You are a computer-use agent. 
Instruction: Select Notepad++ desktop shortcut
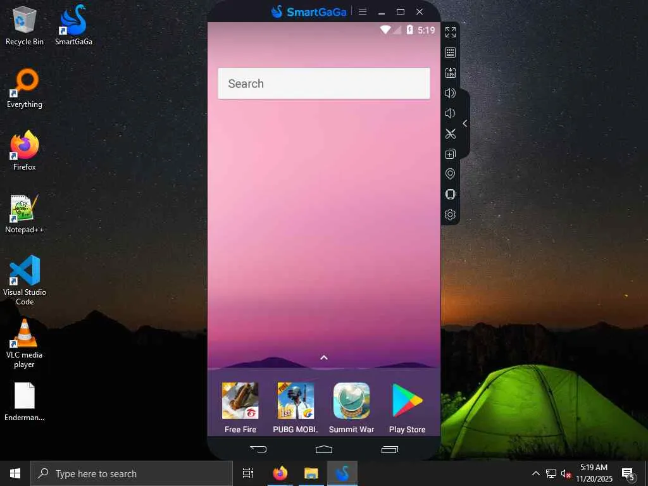[x=25, y=214]
